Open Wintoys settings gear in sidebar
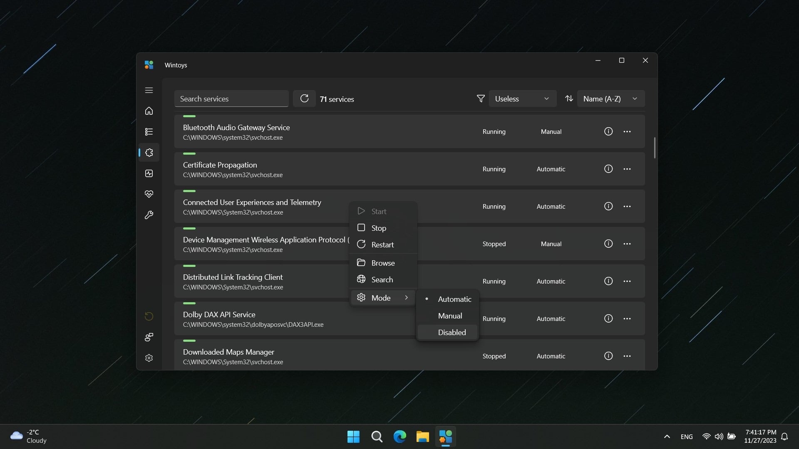This screenshot has width=799, height=449. click(149, 358)
